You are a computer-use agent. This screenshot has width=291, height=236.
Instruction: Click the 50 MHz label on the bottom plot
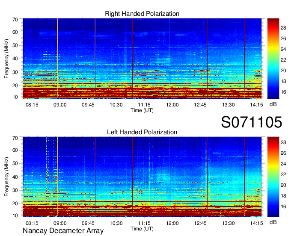pyautogui.click(x=15, y=163)
